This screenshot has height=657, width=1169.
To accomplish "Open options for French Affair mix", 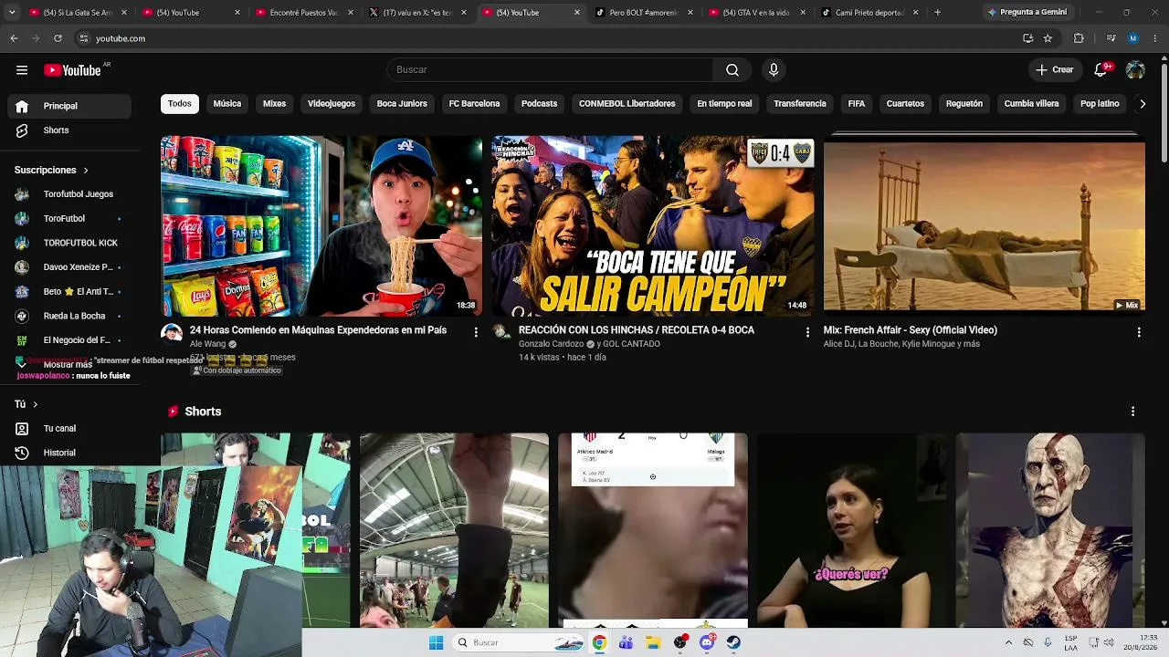I will [1139, 332].
